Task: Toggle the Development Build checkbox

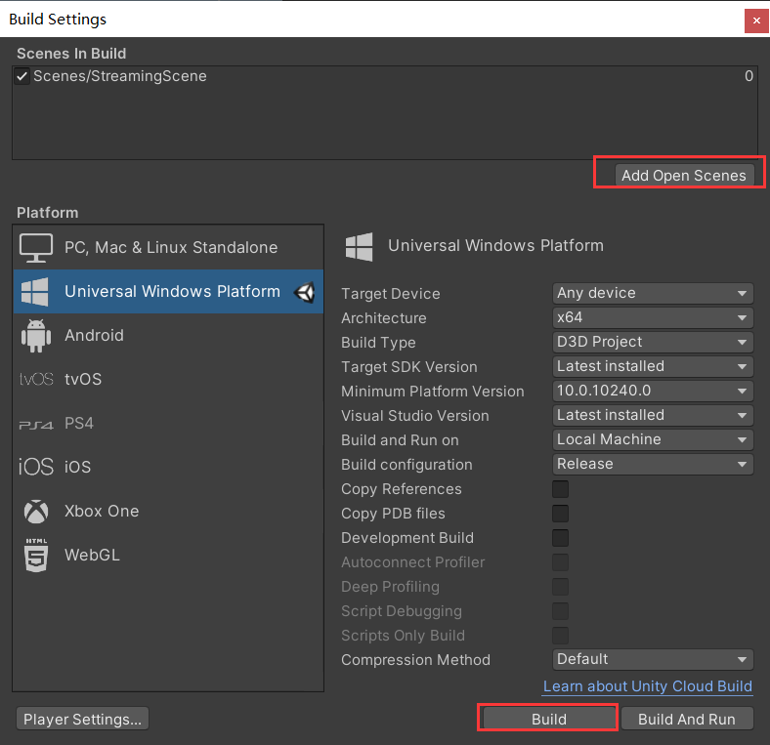Action: click(561, 538)
